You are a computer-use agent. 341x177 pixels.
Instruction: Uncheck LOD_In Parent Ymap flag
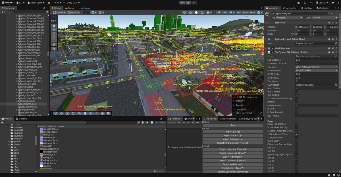tap(296, 134)
